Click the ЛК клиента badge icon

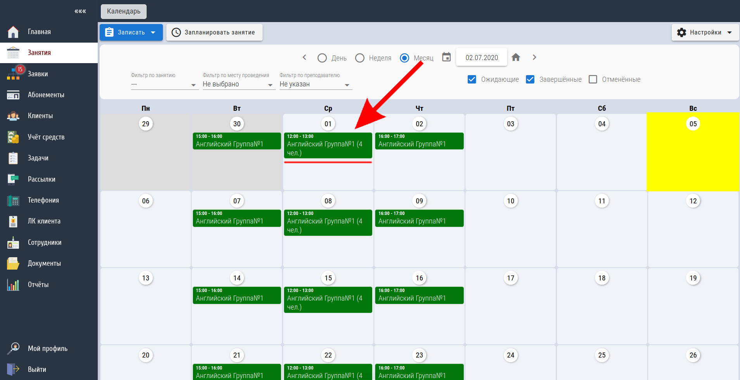(x=13, y=221)
